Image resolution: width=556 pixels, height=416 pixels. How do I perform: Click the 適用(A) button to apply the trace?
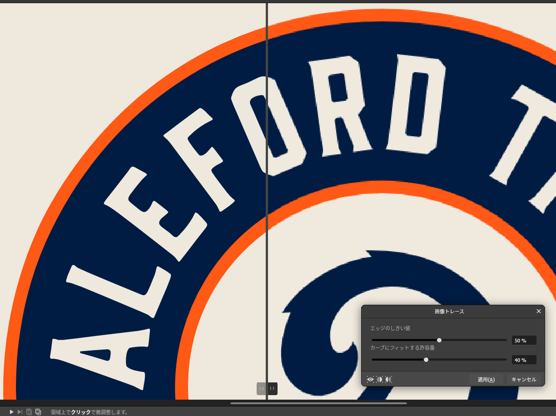(486, 379)
